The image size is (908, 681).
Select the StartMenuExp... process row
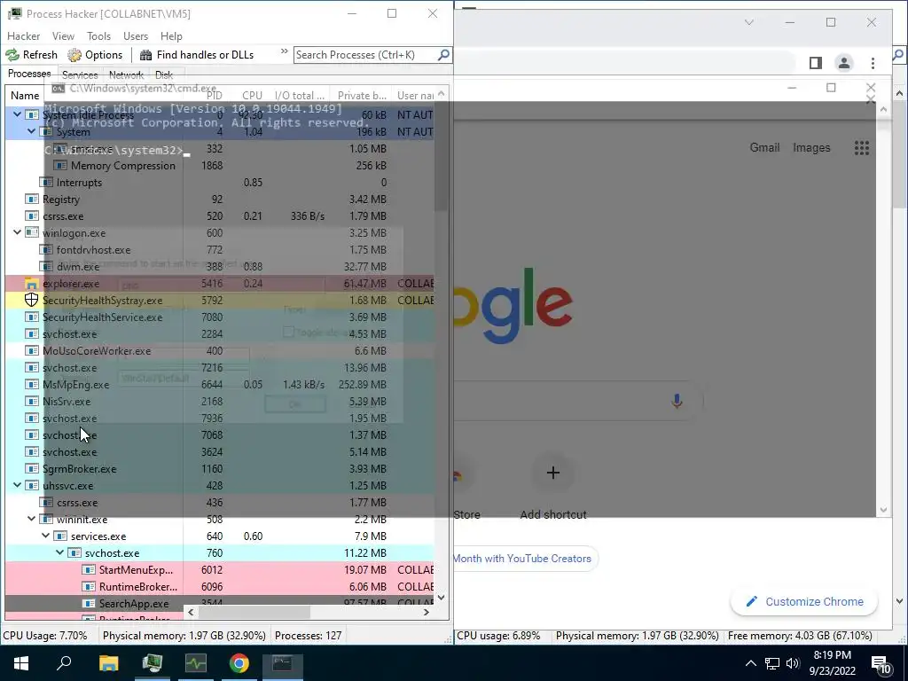point(220,570)
